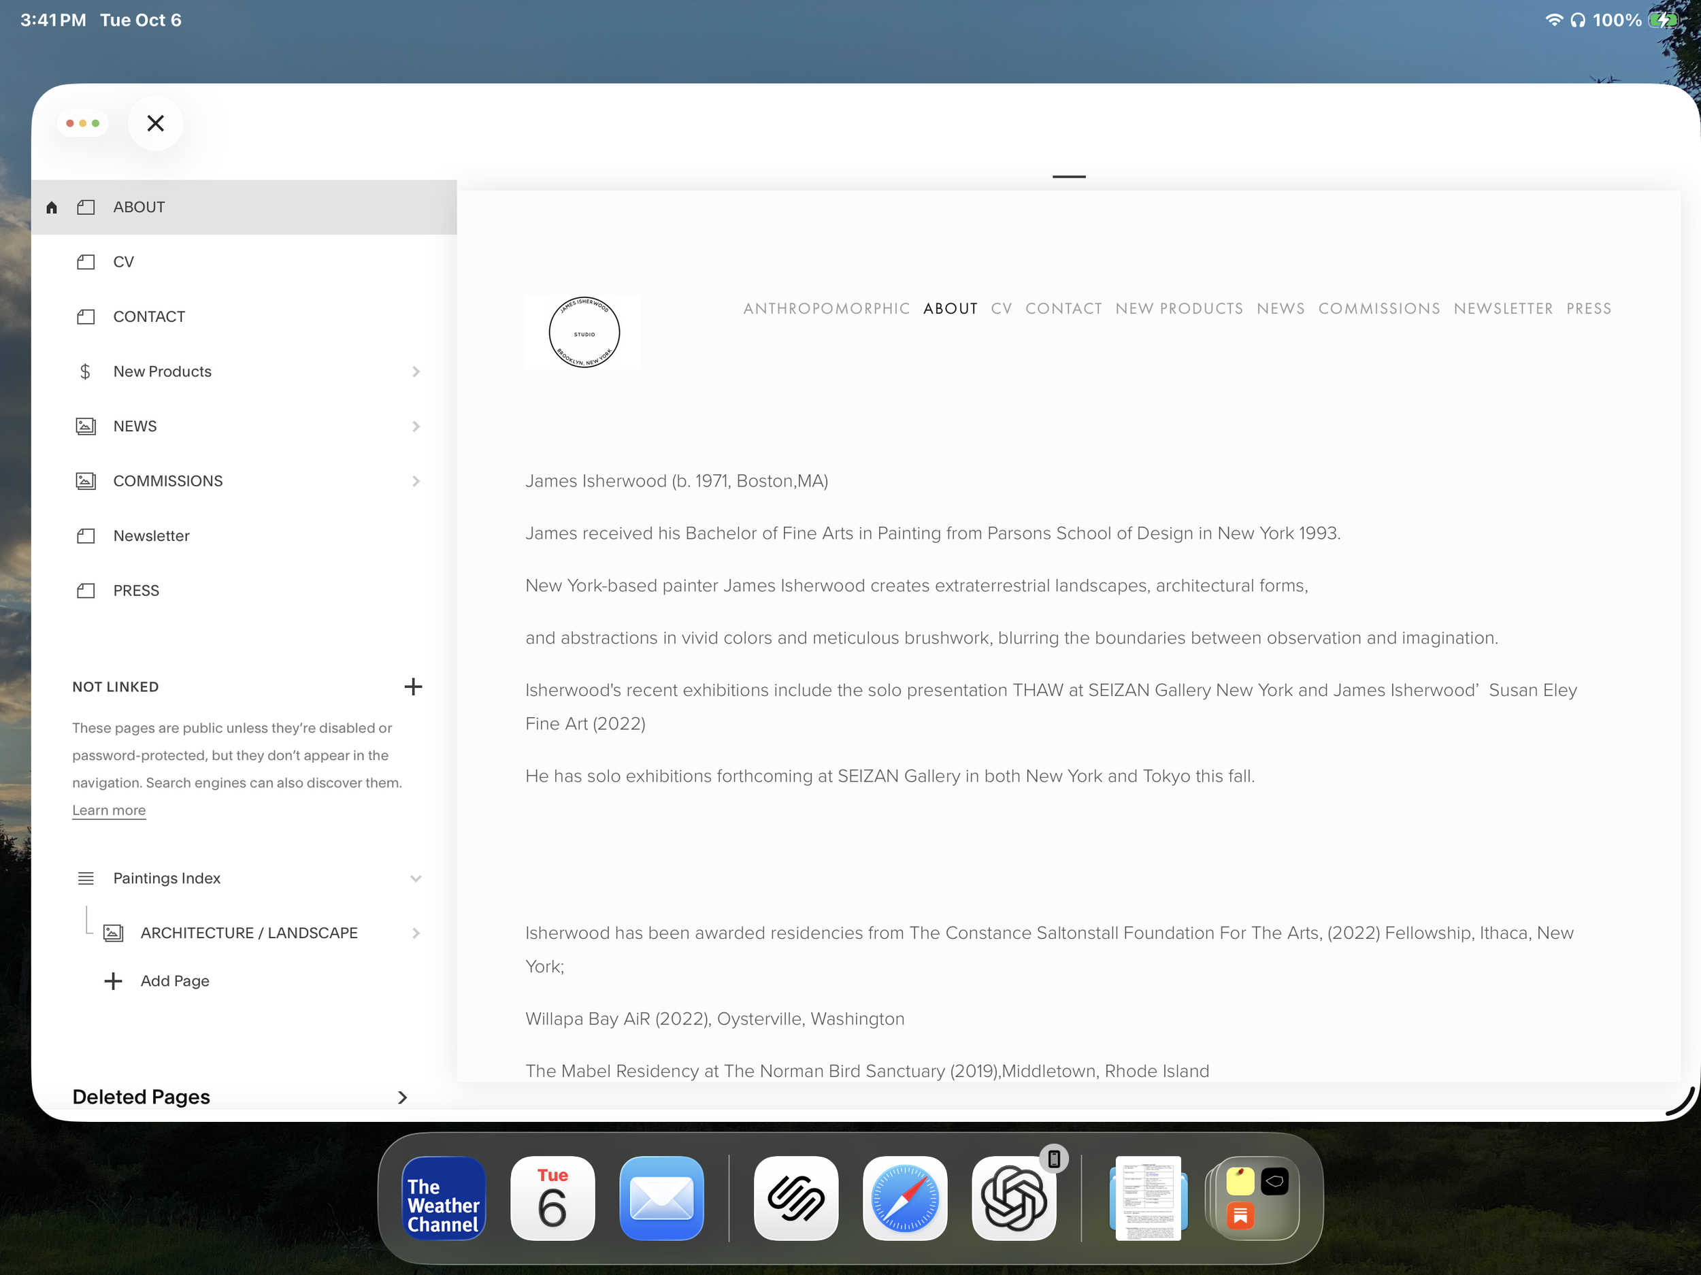1701x1275 pixels.
Task: Click the home icon beside ABOUT
Action: coord(52,208)
